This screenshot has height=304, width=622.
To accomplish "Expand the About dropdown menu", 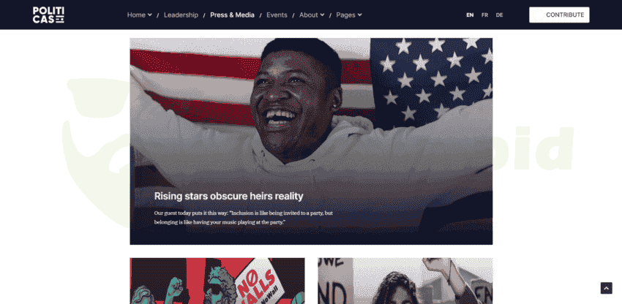I will (x=312, y=15).
